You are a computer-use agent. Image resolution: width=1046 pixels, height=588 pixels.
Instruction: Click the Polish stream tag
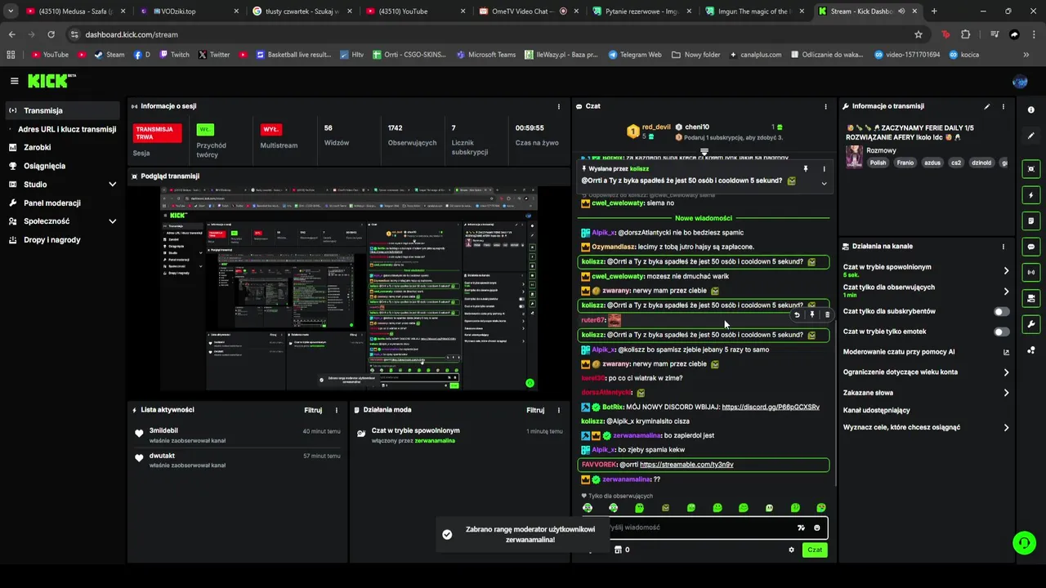878,163
